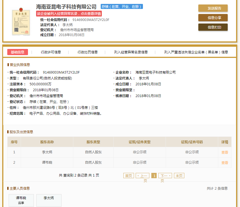Click the 信息分享 button

(x=213, y=18)
